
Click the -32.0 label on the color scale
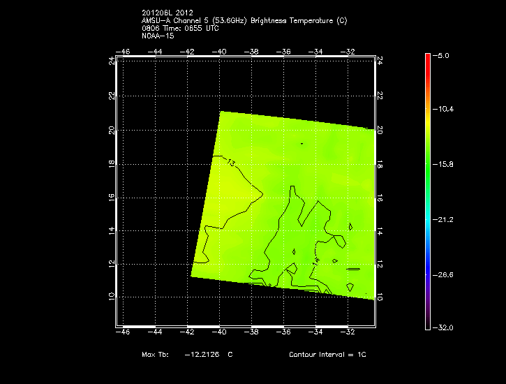pyautogui.click(x=445, y=327)
